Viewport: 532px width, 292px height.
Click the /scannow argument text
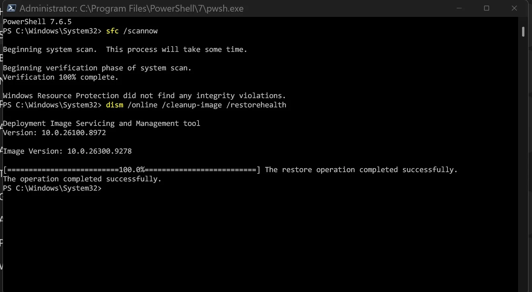tap(140, 31)
